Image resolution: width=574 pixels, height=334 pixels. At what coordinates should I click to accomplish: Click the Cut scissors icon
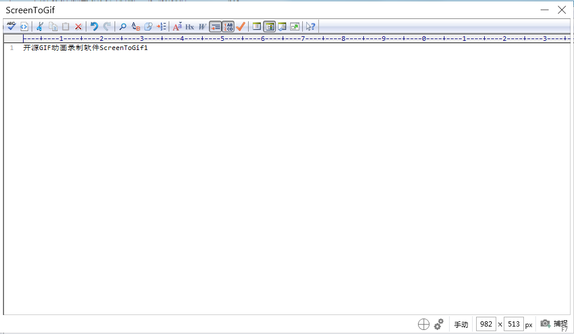click(40, 26)
